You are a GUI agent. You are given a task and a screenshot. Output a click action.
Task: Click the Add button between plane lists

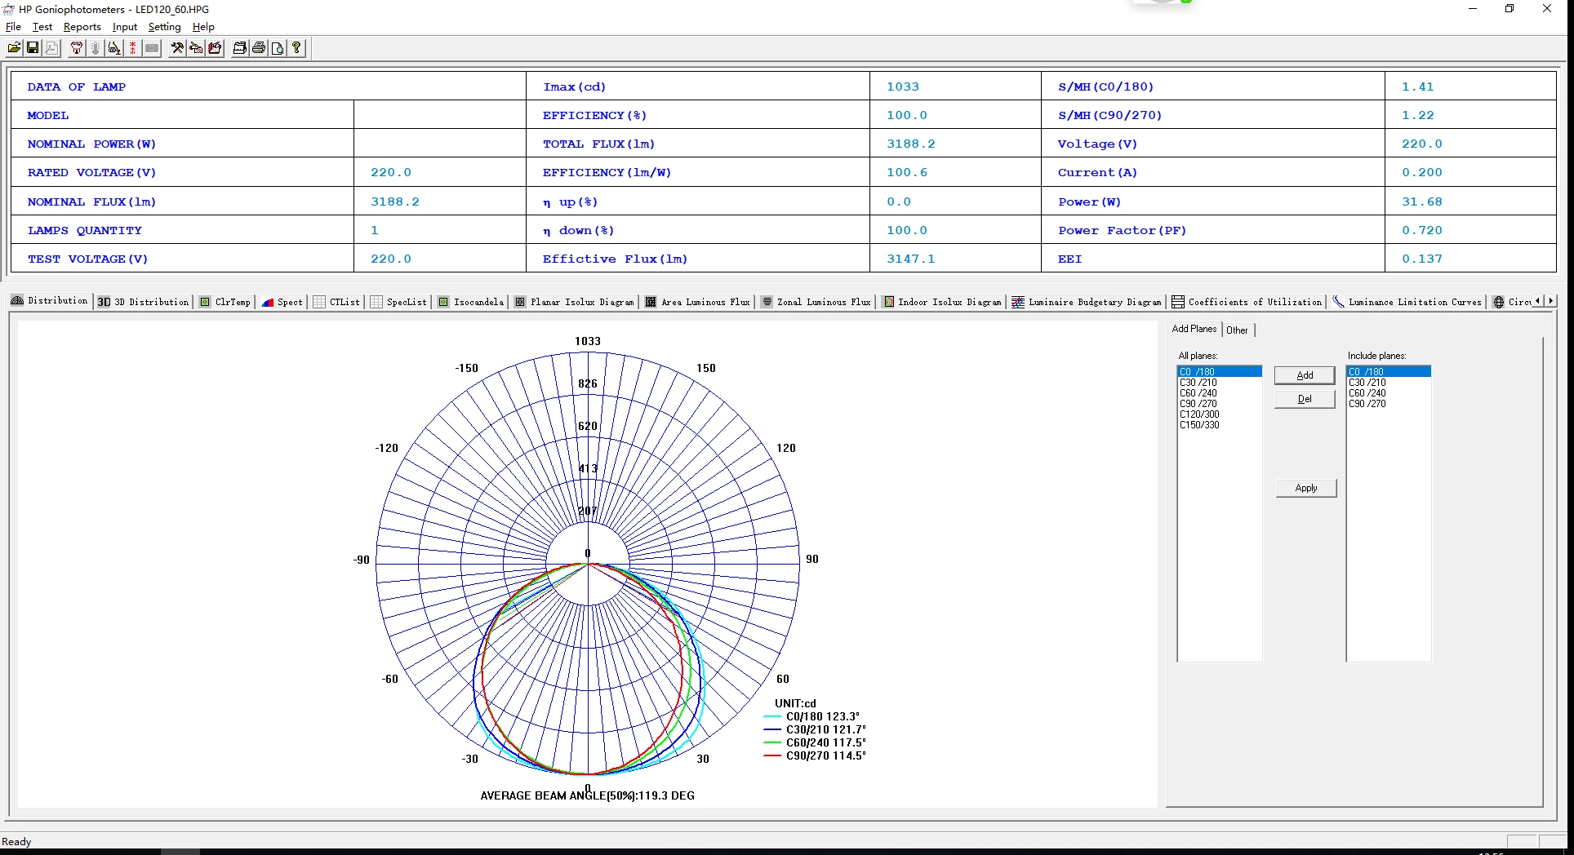click(1304, 375)
